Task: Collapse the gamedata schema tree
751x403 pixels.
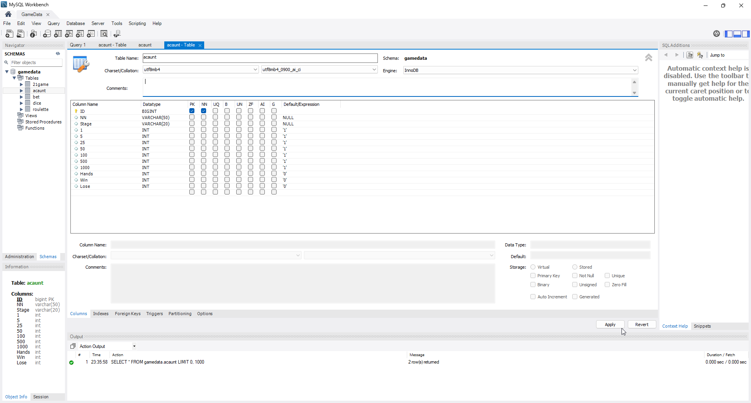Action: pyautogui.click(x=7, y=72)
